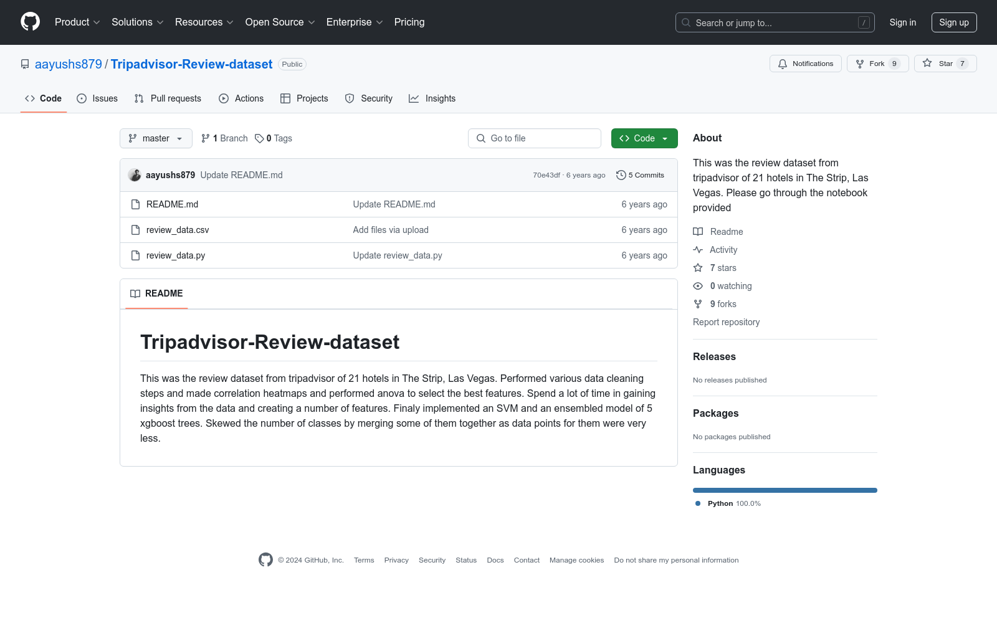Click the Update review_data.py commit message

click(398, 255)
